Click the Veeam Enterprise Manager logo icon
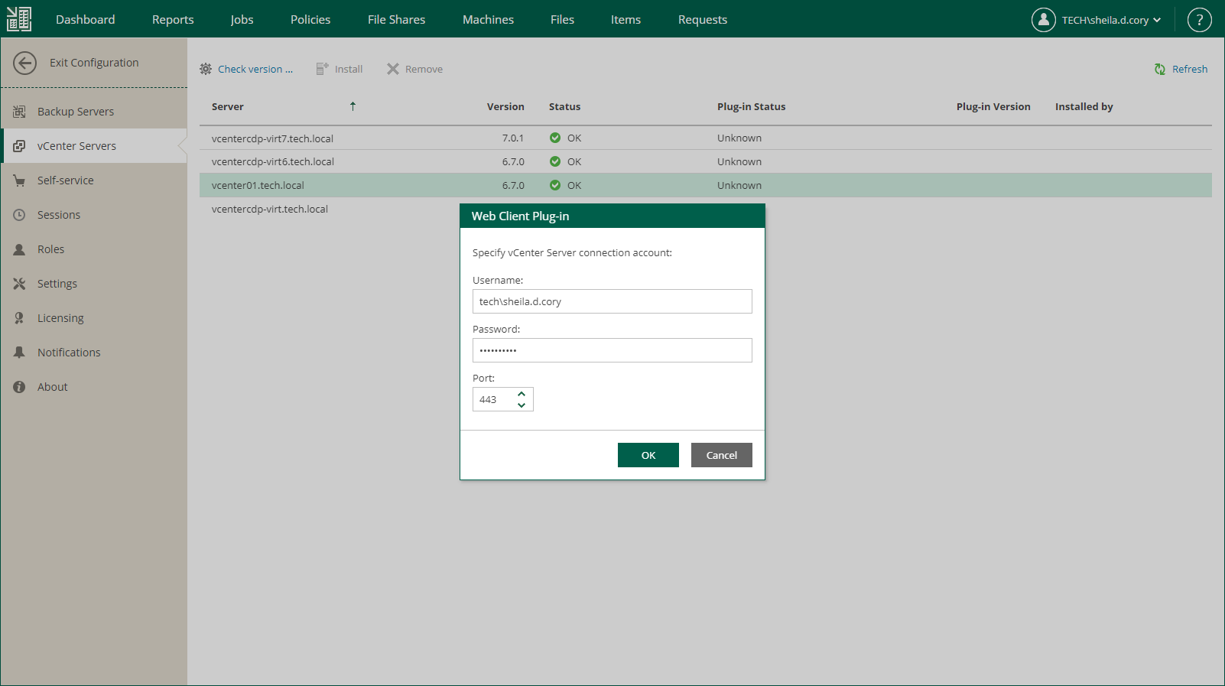This screenshot has height=686, width=1225. [x=19, y=19]
